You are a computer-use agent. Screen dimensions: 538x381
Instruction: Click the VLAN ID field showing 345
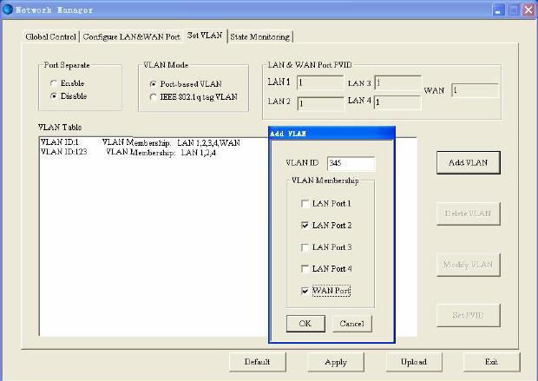[351, 163]
